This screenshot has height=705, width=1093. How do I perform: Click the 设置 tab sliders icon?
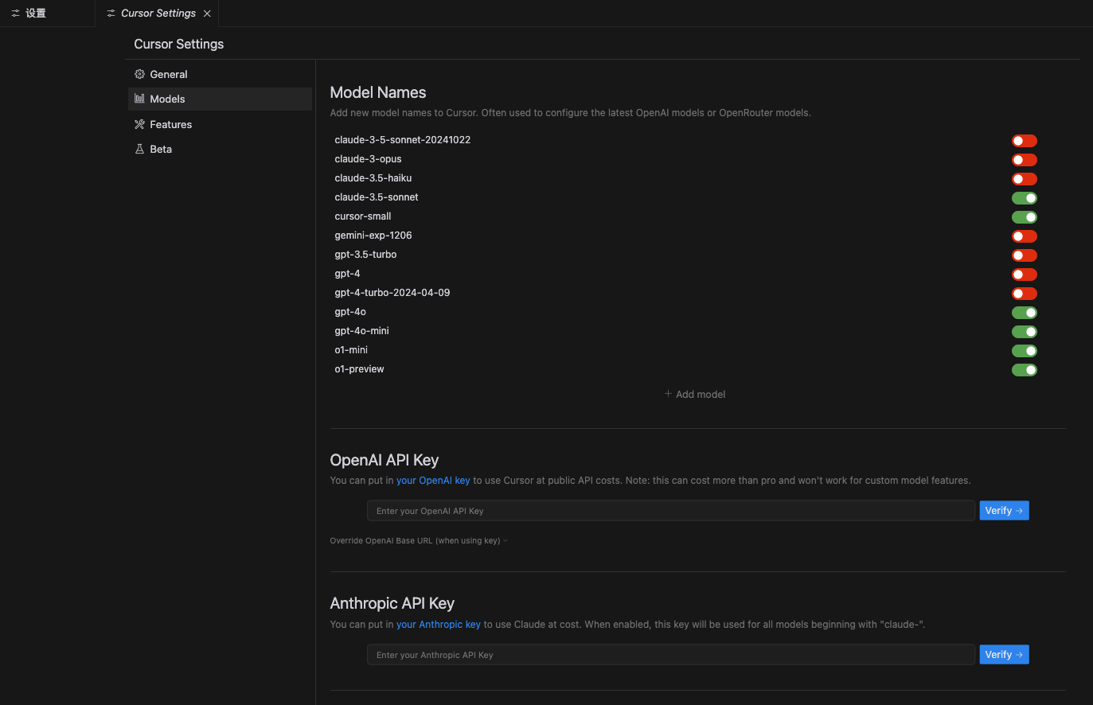coord(15,14)
